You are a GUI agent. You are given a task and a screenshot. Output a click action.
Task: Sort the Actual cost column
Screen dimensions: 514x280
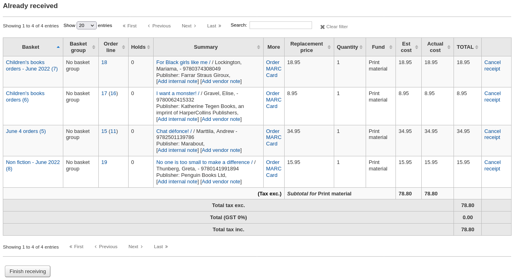[434, 47]
